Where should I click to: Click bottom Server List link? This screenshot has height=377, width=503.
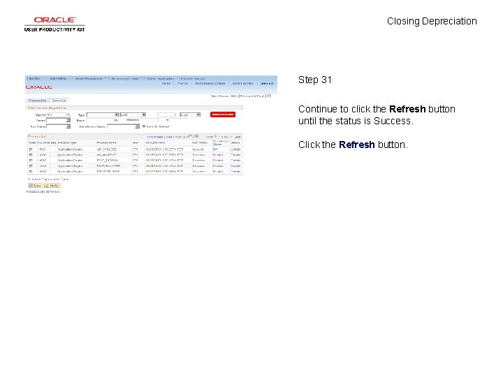[52, 192]
